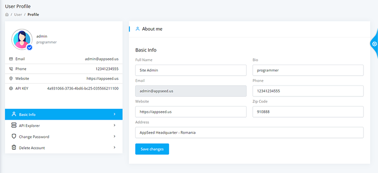Click the home icon in breadcrumb
378x173 pixels.
pyautogui.click(x=7, y=15)
